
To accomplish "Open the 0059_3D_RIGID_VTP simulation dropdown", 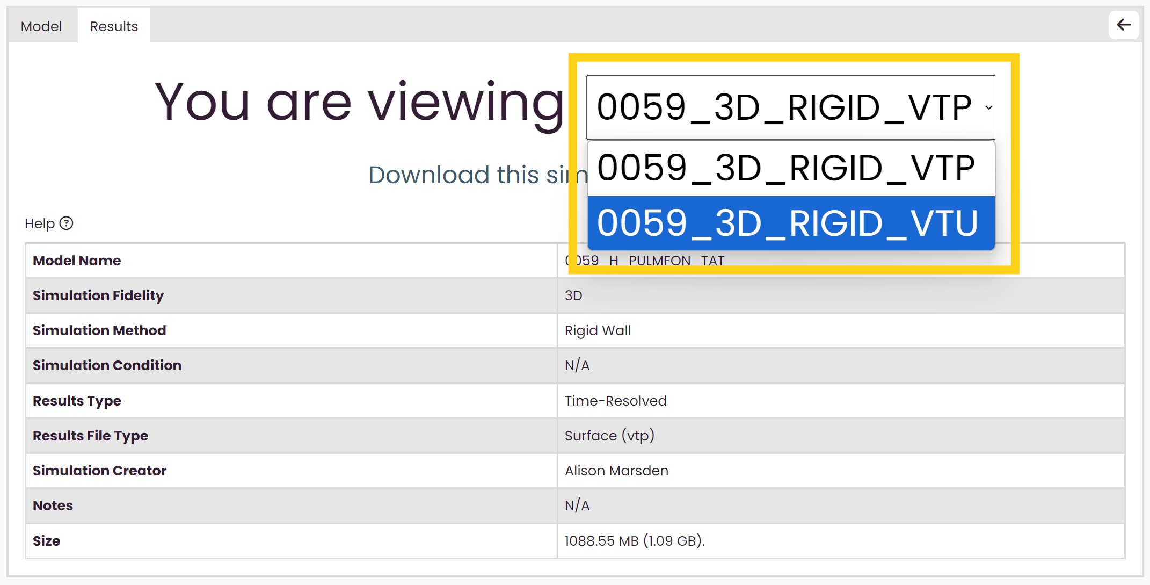I will [x=791, y=107].
